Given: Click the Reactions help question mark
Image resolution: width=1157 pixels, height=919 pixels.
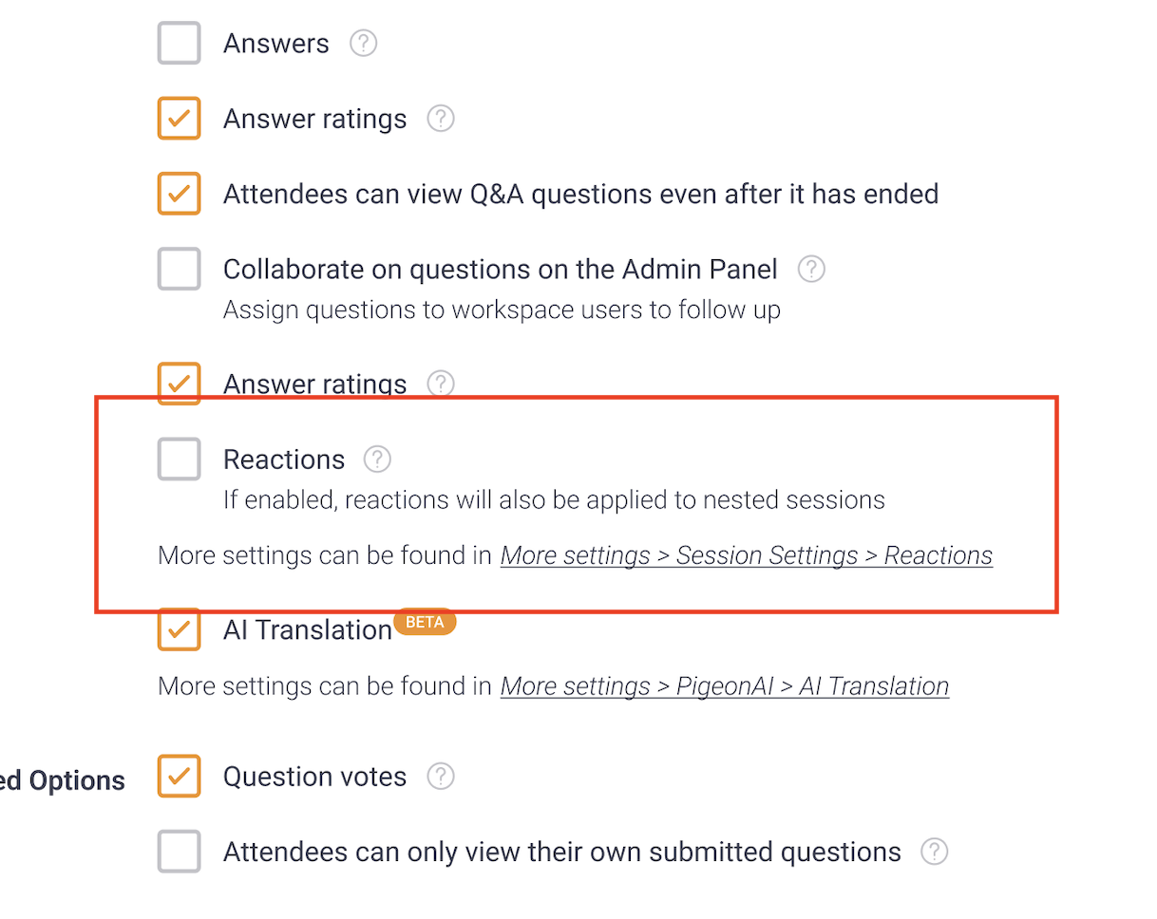Looking at the screenshot, I should pos(377,459).
